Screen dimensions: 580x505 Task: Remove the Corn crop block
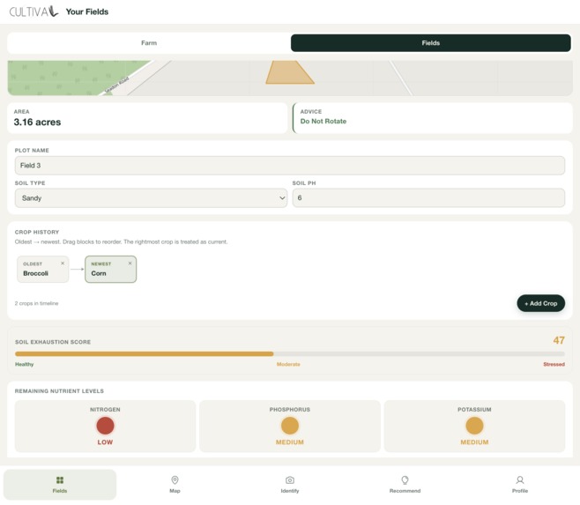pos(130,263)
